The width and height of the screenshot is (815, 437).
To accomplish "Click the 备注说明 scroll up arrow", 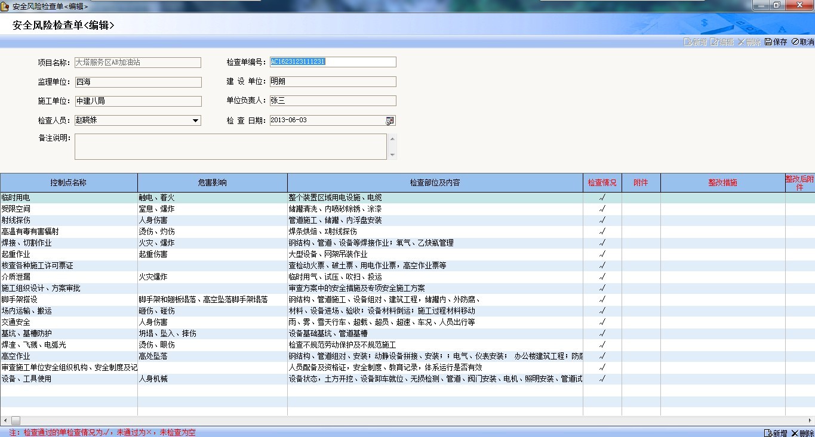I will coord(392,139).
